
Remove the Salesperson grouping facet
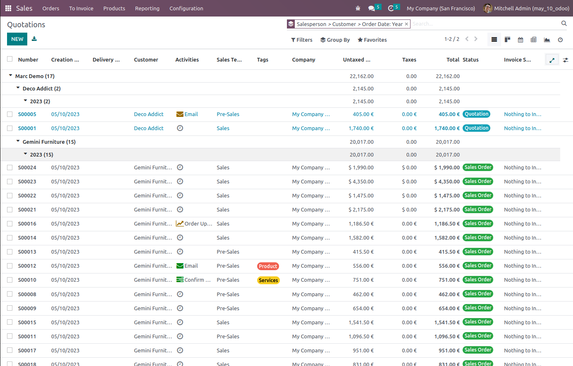pyautogui.click(x=406, y=24)
